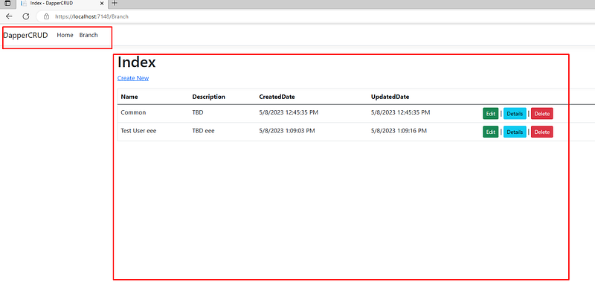595x302 pixels.
Task: Edit the Common branch row
Action: pyautogui.click(x=491, y=114)
